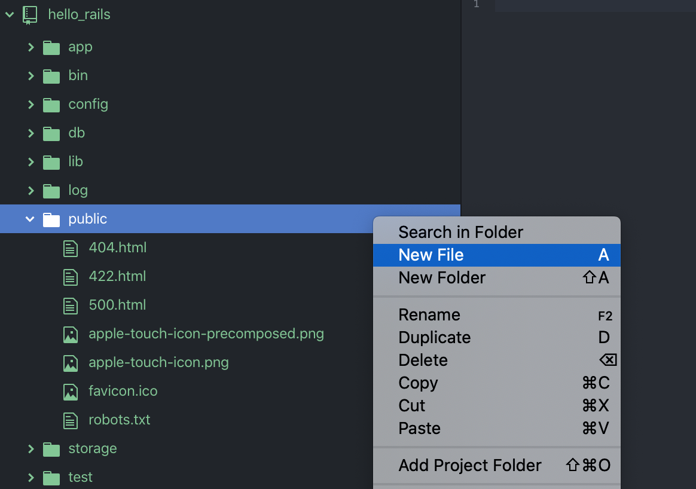Expand the config folder chevron

[x=30, y=105]
